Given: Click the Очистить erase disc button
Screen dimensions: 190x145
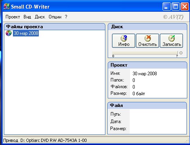Looking at the screenshot, I should pos(147,41).
